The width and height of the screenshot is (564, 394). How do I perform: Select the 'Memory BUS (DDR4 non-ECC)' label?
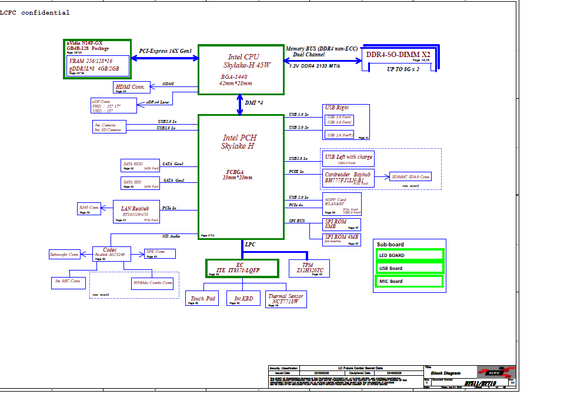pos(322,49)
